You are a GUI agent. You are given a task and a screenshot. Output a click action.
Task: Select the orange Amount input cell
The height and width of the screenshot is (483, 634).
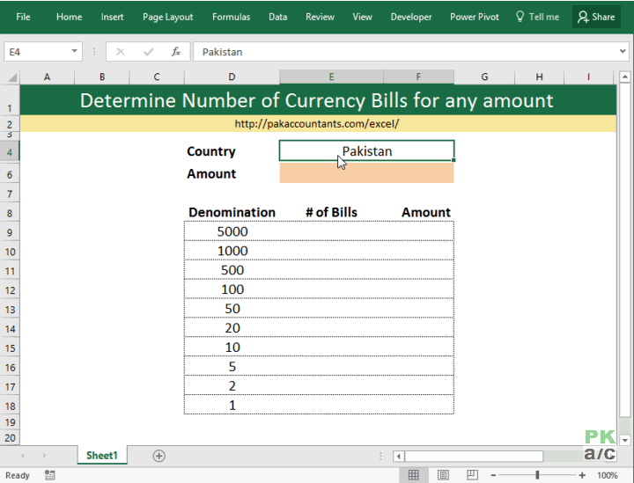[x=366, y=173]
